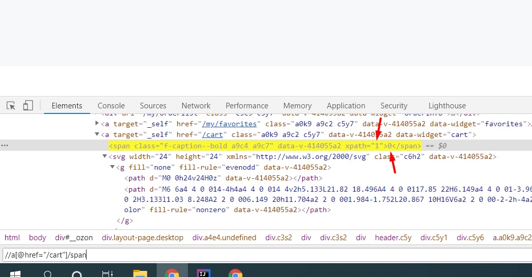
Task: Collapse the g fill="none" node
Action: (112, 167)
